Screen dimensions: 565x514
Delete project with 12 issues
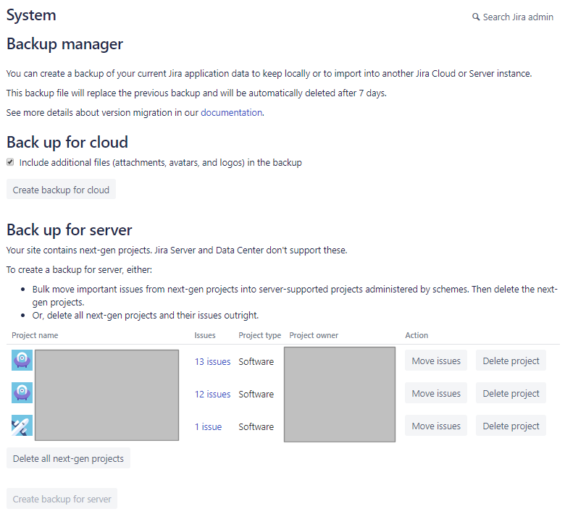click(511, 393)
